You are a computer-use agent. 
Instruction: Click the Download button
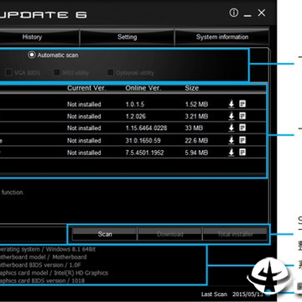tap(170, 234)
